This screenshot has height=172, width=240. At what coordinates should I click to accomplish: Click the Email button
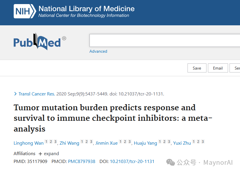tap(218, 68)
